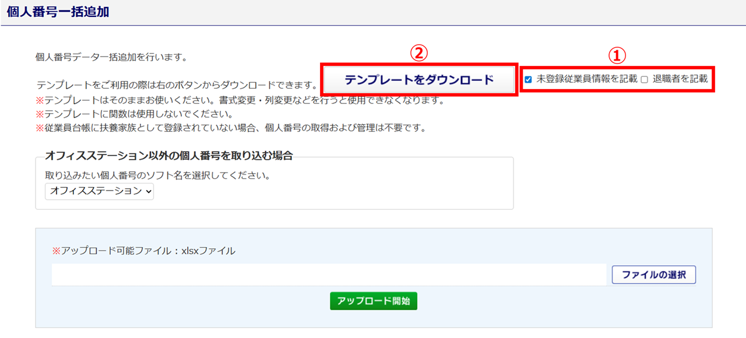Screen dimensions: 746x338
Task: Click the ファイルの選択 button
Action: tap(653, 274)
